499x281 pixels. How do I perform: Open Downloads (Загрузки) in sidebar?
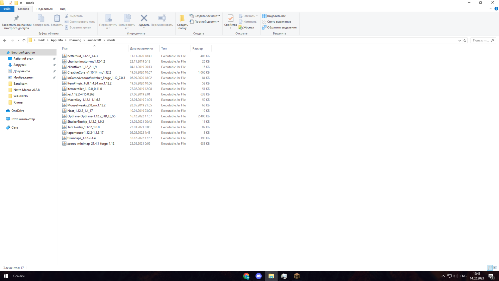[x=20, y=65]
